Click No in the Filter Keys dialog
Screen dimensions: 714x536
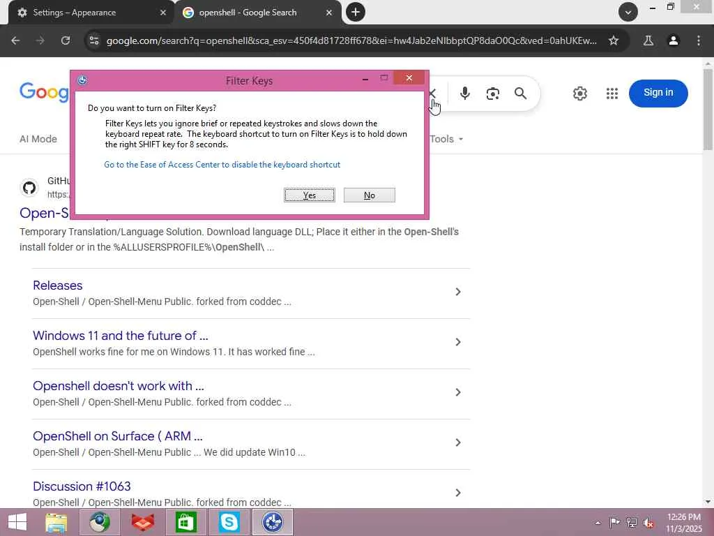point(370,195)
